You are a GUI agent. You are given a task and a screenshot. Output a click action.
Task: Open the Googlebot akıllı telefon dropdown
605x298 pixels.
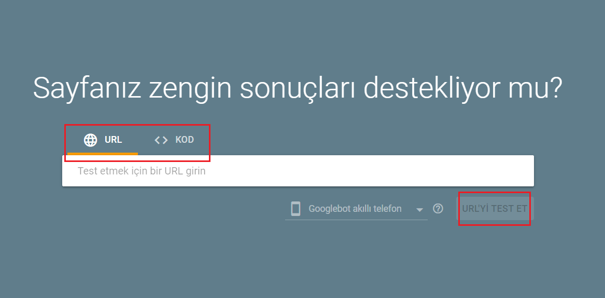click(356, 209)
